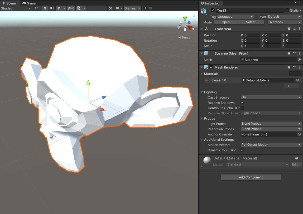Enable the Static checkbox
This screenshot has width=303, height=214.
[287, 10]
